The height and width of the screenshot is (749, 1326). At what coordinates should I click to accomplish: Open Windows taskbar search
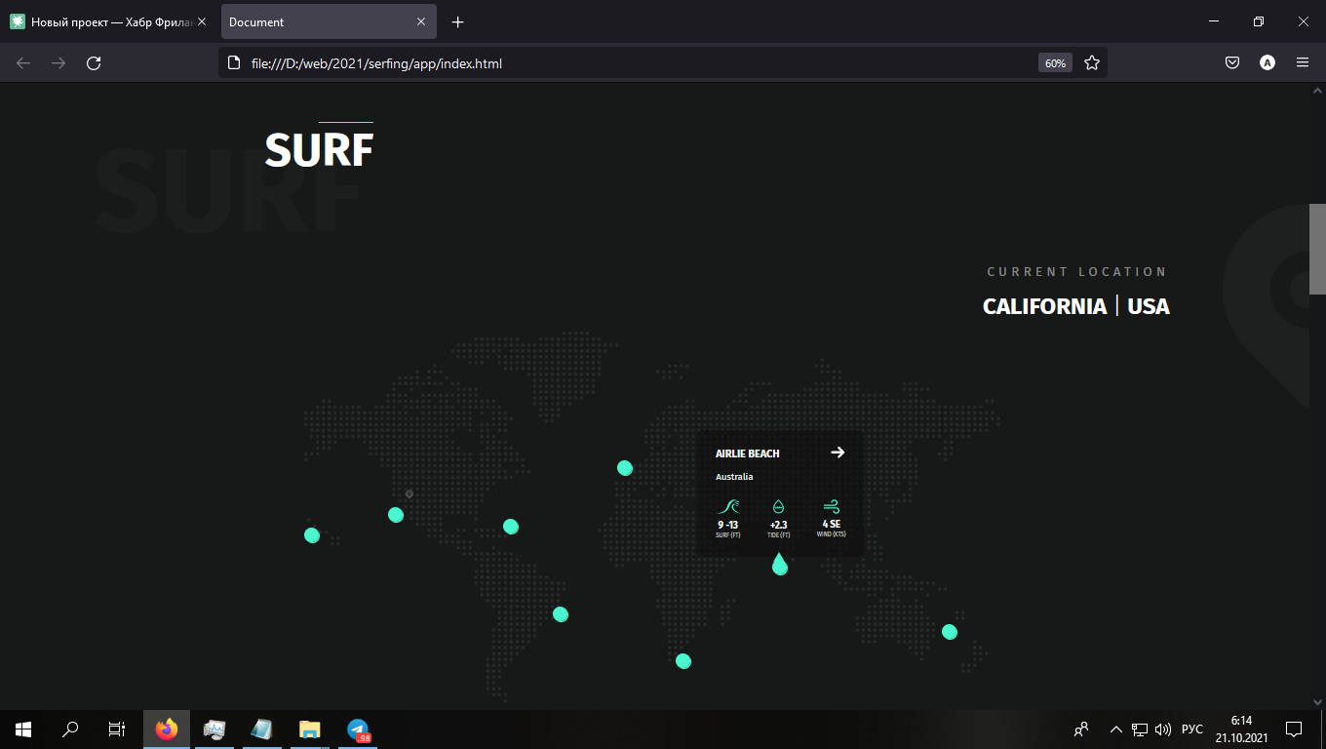[x=70, y=729]
